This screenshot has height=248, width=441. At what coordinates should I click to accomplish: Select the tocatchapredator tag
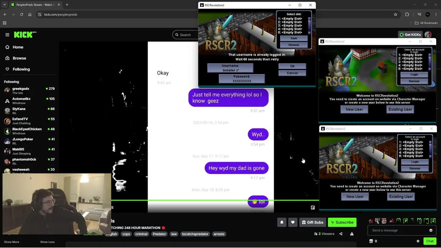pos(195,234)
